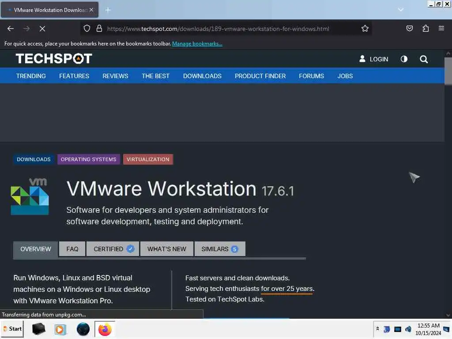This screenshot has width=452, height=339.
Task: Launch the media player taskbar icon
Action: (60, 329)
